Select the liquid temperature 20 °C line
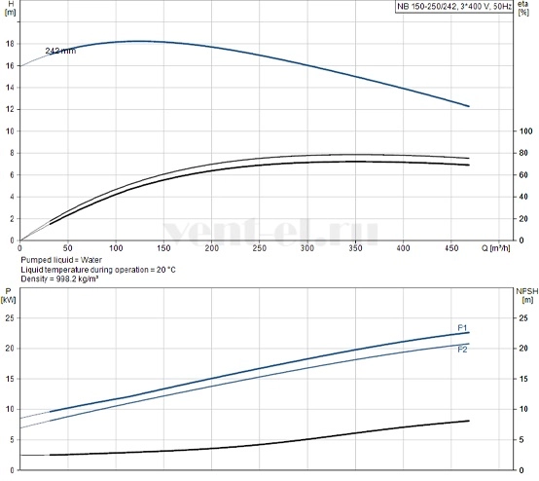The width and height of the screenshot is (539, 481). pos(98,270)
